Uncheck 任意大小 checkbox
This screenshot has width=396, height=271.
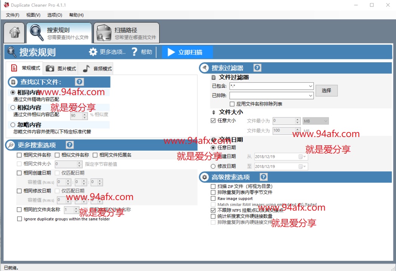pos(213,120)
